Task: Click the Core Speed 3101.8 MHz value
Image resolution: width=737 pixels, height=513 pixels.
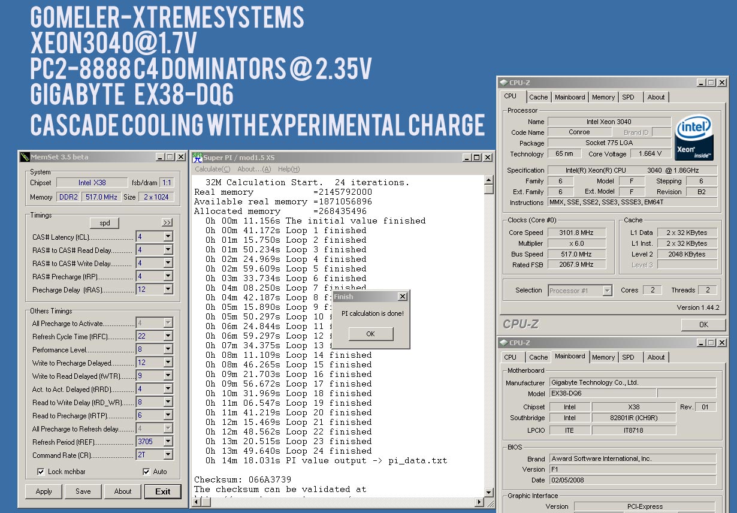Action: click(576, 233)
